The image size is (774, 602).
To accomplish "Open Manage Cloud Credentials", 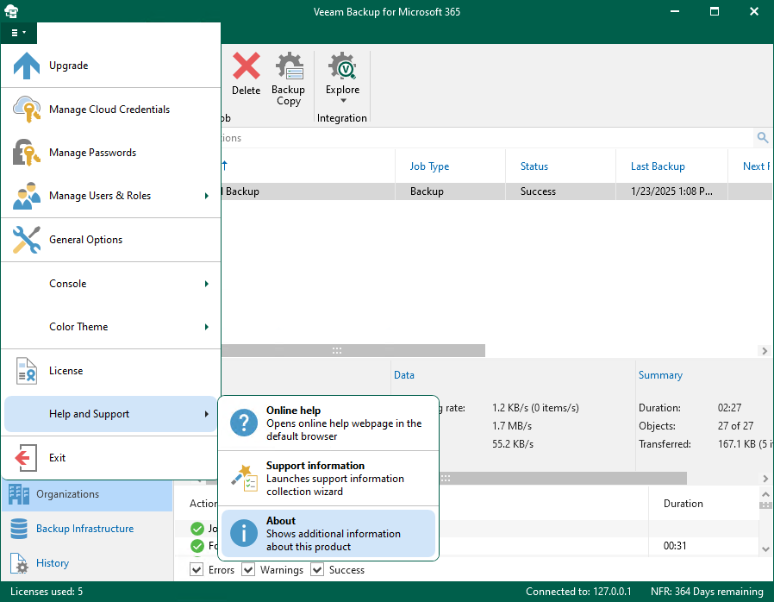I will point(109,110).
